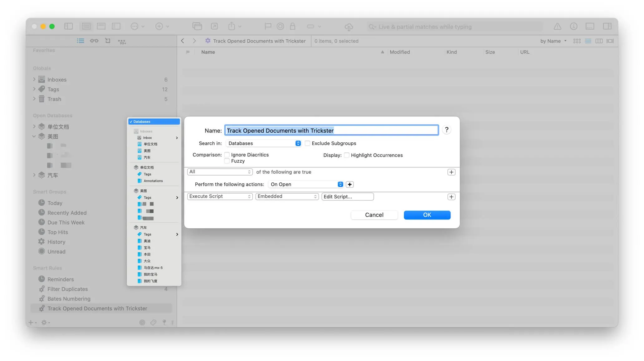
Task: Sort by the Kind column header
Action: tap(451, 52)
